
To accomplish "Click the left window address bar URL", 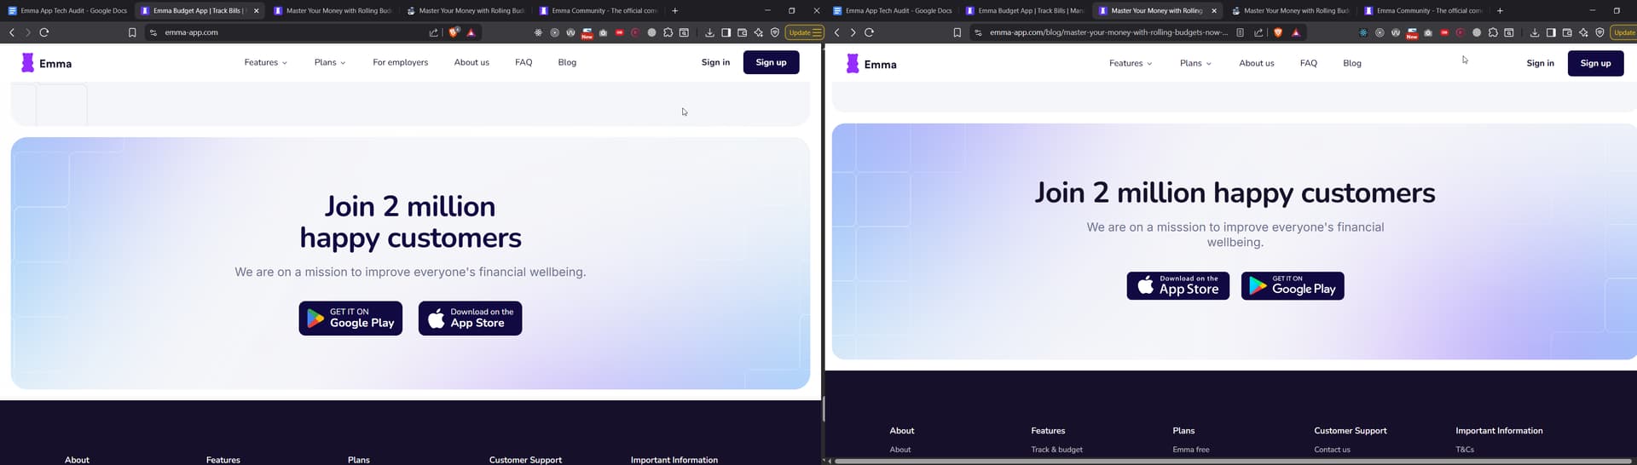I will [192, 32].
